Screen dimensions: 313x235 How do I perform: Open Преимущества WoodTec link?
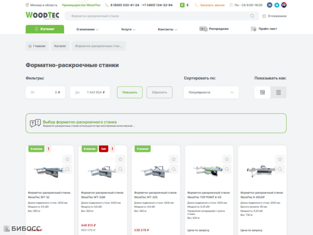coord(81,5)
